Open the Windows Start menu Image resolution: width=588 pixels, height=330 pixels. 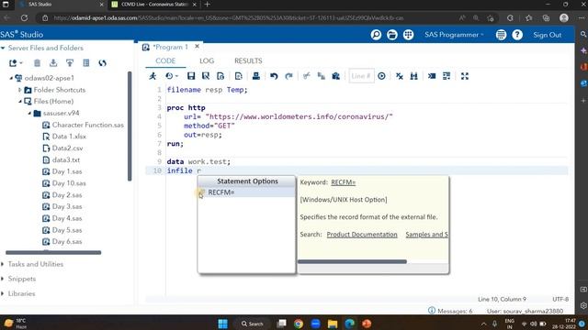pos(222,324)
